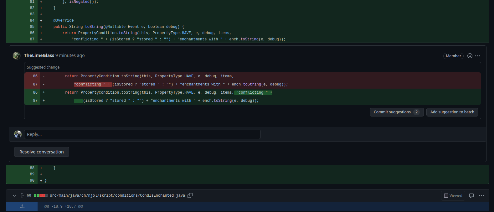This screenshot has height=212, width=494.
Task: Click Add suggestion to batch button
Action: [x=452, y=112]
